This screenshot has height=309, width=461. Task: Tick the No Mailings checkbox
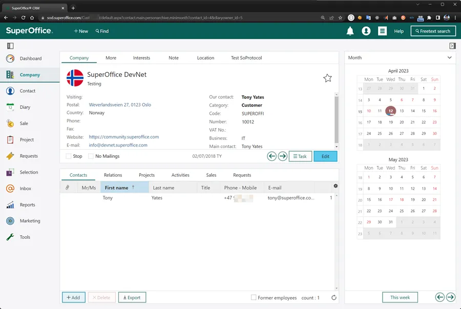pyautogui.click(x=91, y=156)
